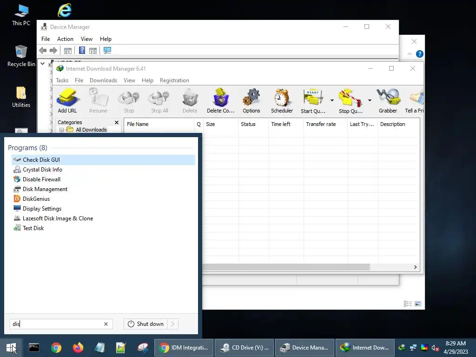Click the Stop Queue icon
Image resolution: width=476 pixels, height=357 pixels.
tap(350, 100)
